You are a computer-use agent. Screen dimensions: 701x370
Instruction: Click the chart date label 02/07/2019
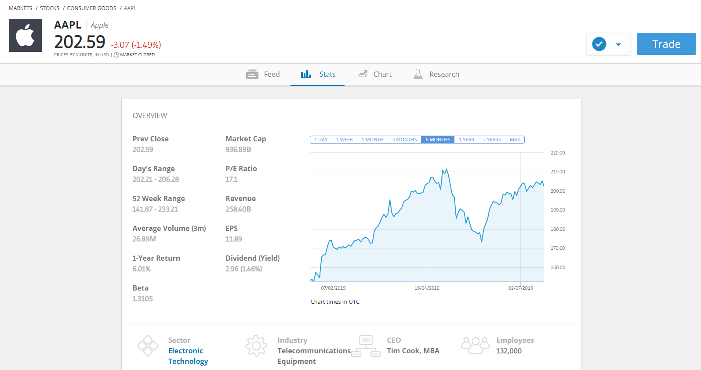point(521,288)
